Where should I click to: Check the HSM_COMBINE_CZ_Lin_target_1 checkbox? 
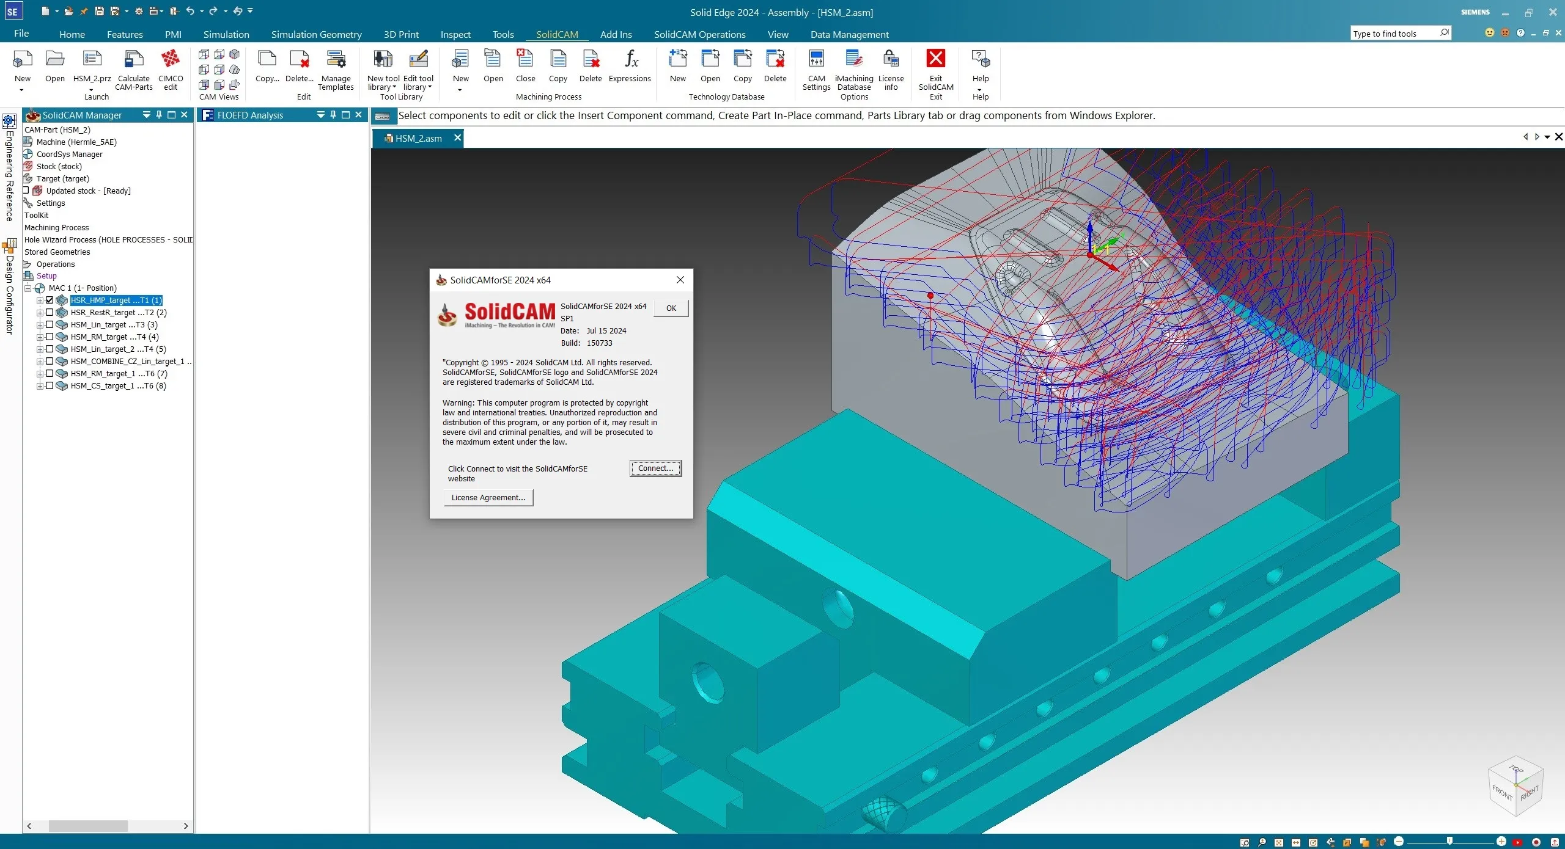click(50, 361)
